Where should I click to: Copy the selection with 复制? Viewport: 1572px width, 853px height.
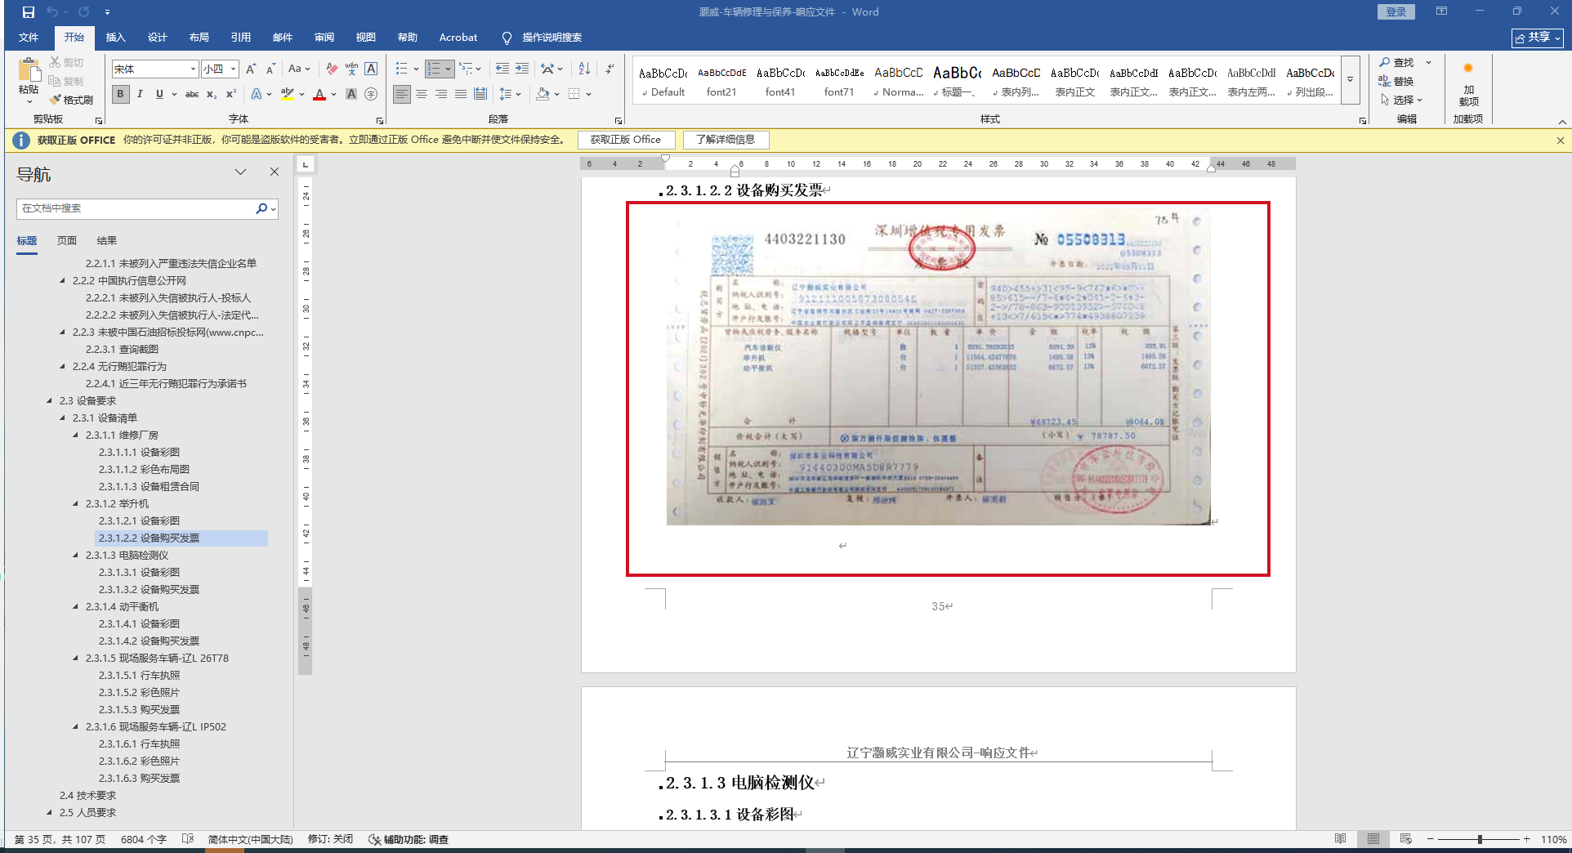click(66, 81)
